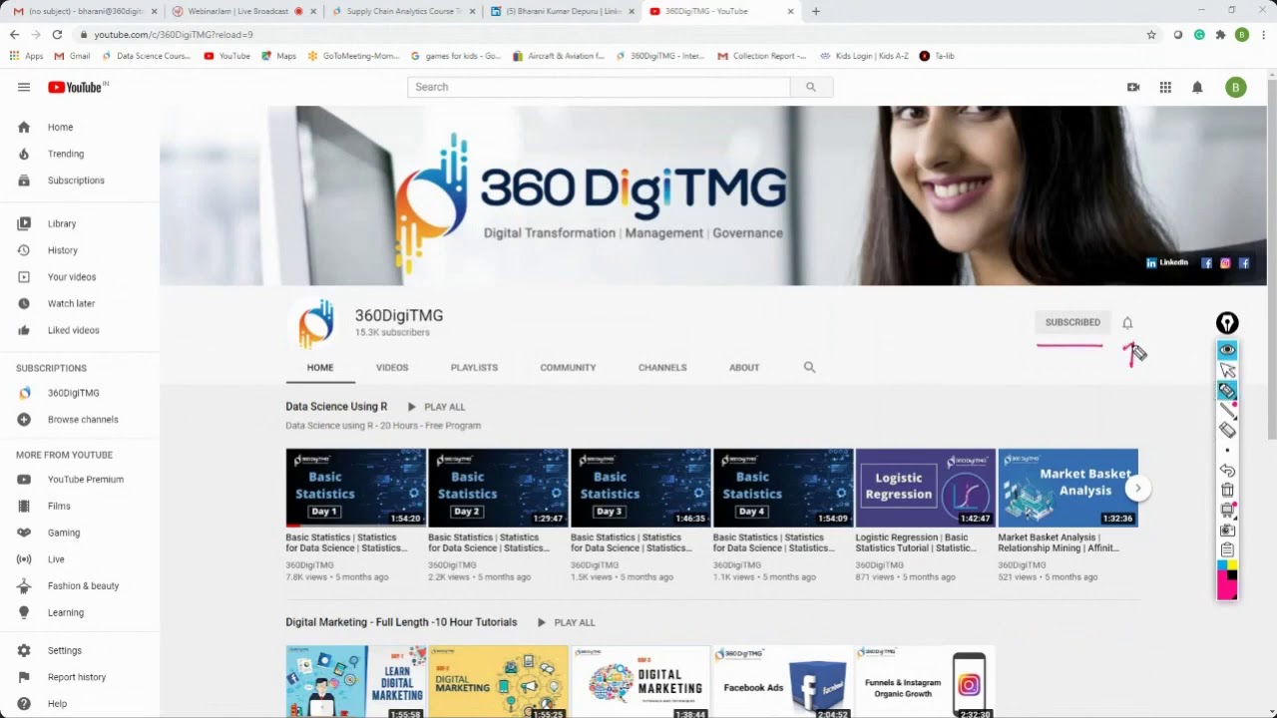Open the browser extensions puzzle icon
Screen dimensions: 1277x718
1220,34
